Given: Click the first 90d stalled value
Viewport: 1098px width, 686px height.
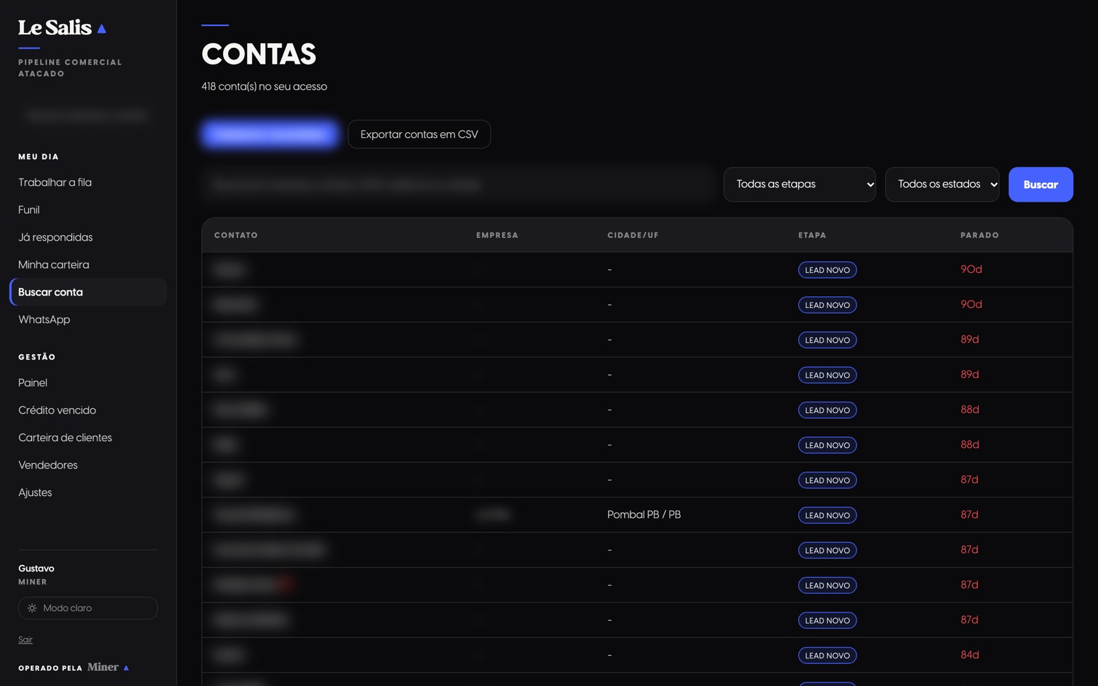Looking at the screenshot, I should [971, 270].
